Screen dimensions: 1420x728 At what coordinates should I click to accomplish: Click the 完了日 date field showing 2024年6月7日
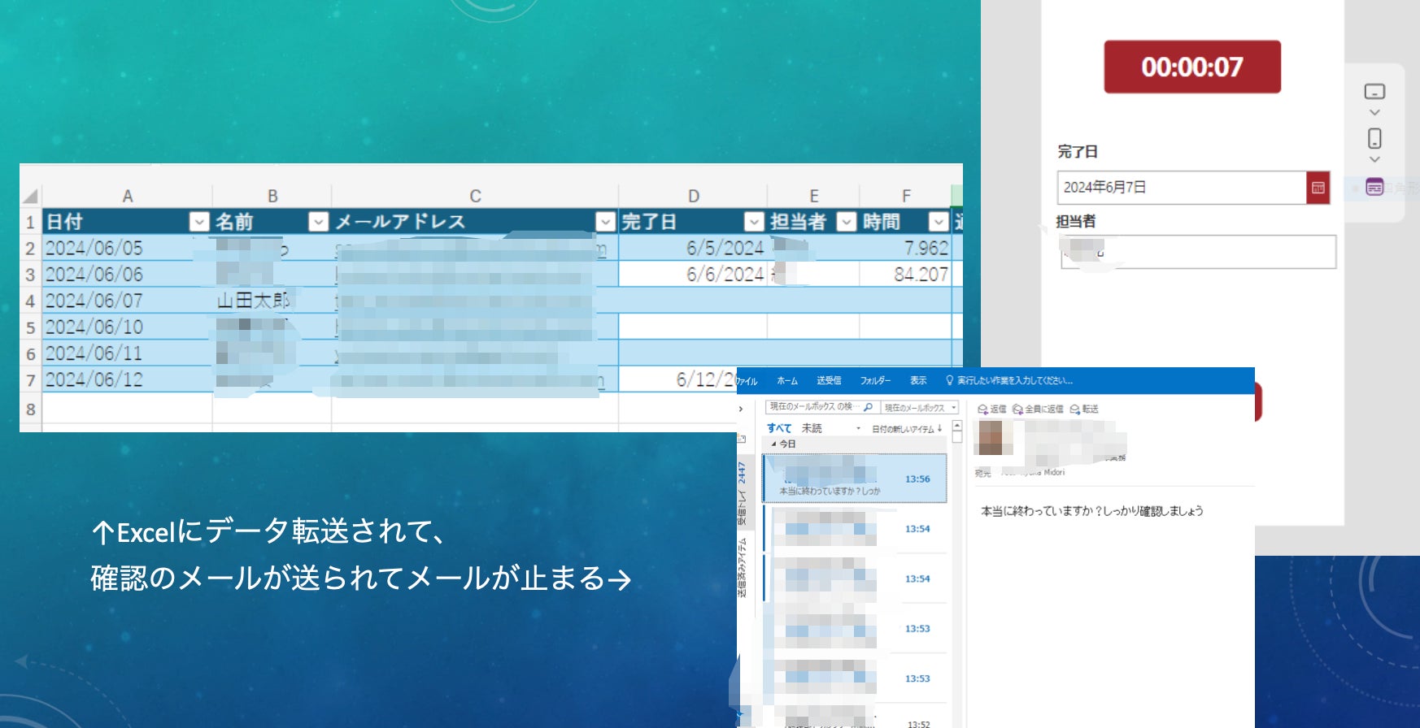[1182, 188]
